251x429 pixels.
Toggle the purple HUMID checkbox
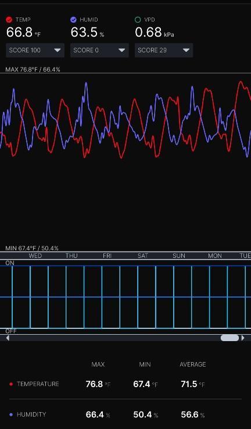click(73, 20)
